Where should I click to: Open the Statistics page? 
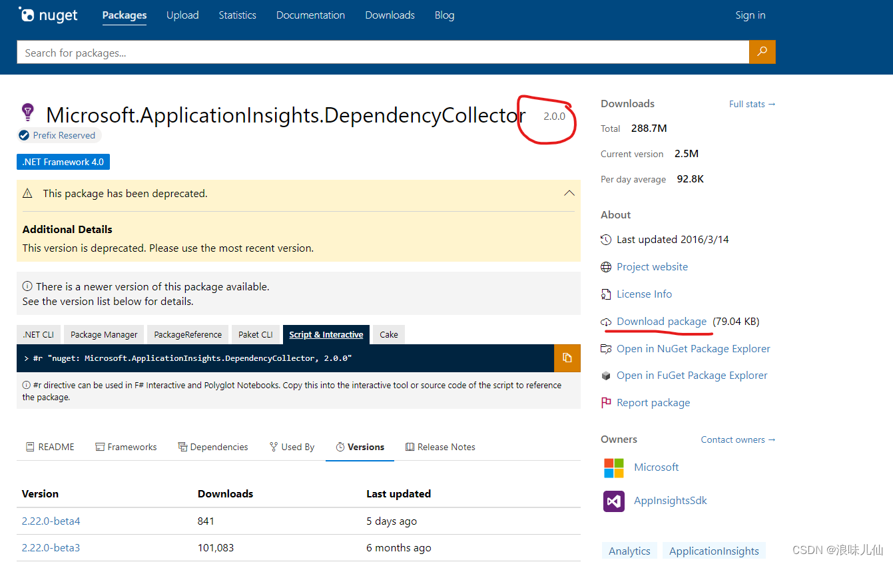click(x=238, y=15)
